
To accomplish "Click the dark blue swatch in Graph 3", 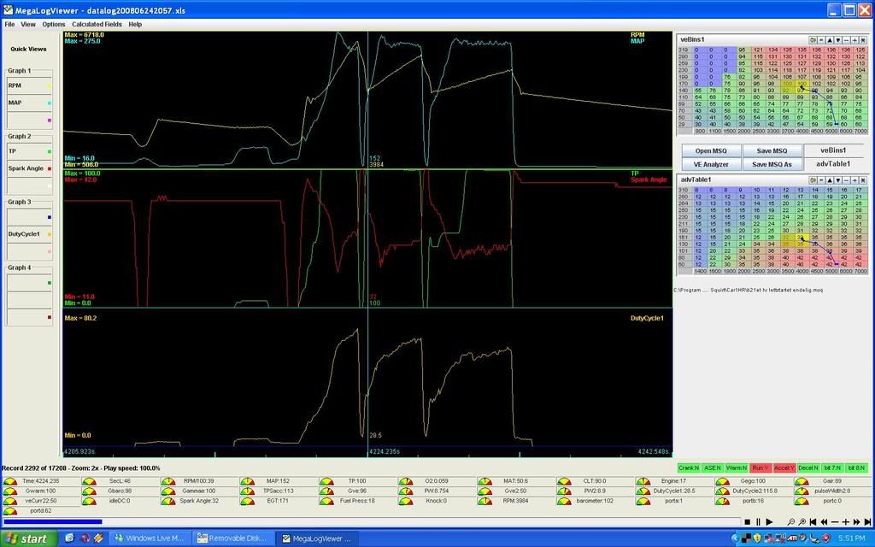I will tap(49, 217).
